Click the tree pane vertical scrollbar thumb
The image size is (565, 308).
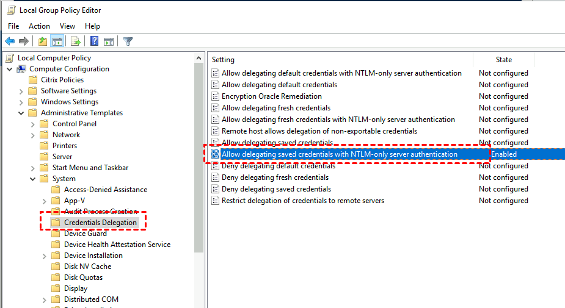point(199,158)
